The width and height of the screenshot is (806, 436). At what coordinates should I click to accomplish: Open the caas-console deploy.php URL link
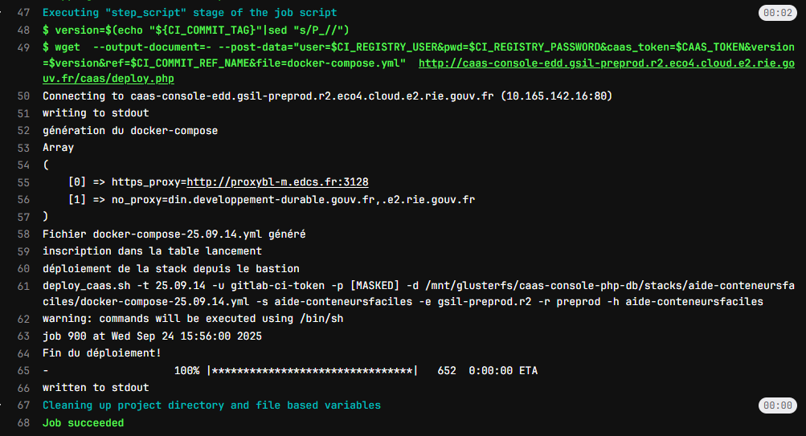606,63
